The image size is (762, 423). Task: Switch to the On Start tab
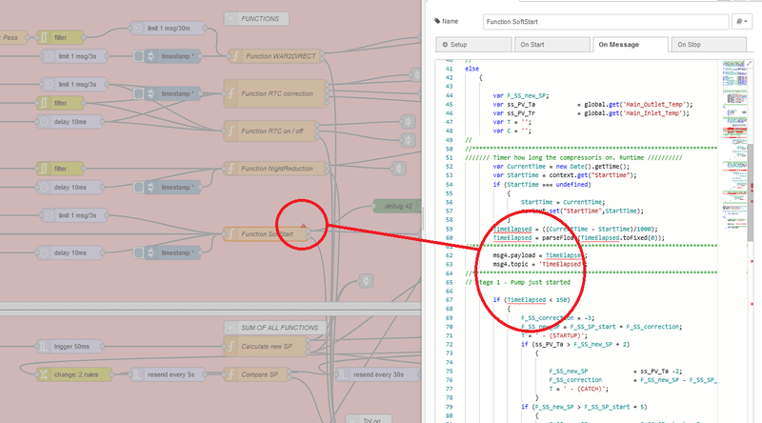(550, 44)
